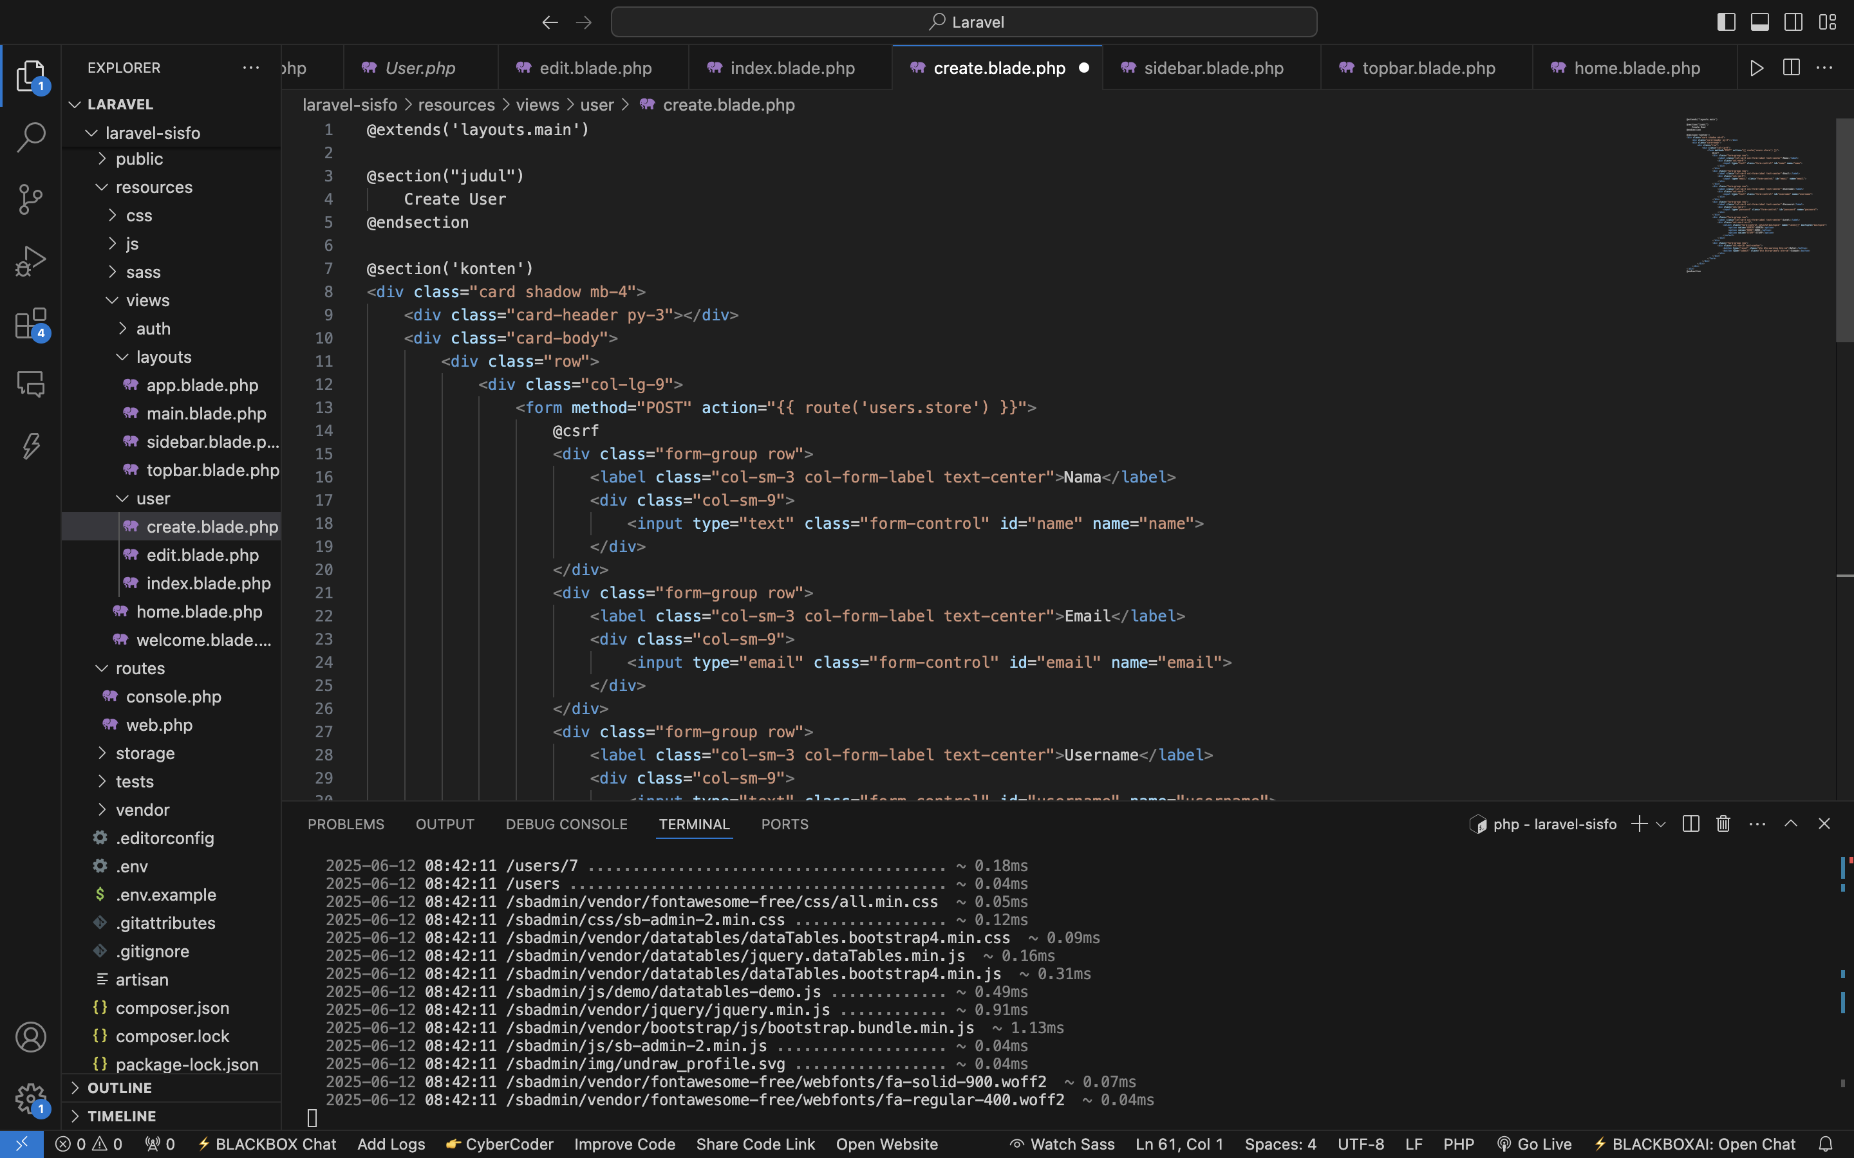The height and width of the screenshot is (1158, 1854).
Task: Toggle the secondary side bar
Action: point(1793,21)
